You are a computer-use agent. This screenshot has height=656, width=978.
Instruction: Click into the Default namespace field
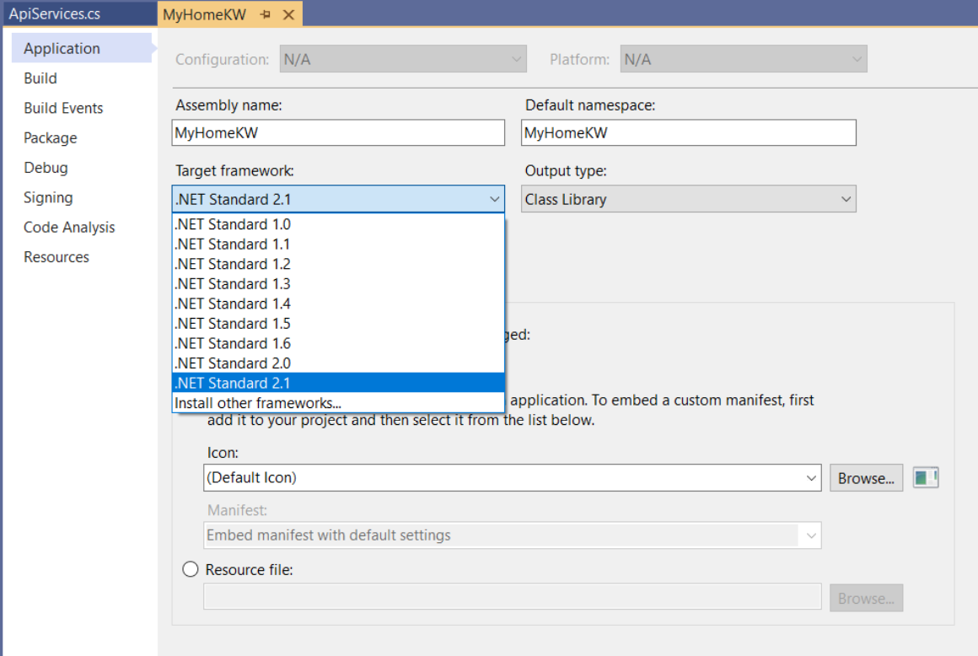pos(689,133)
